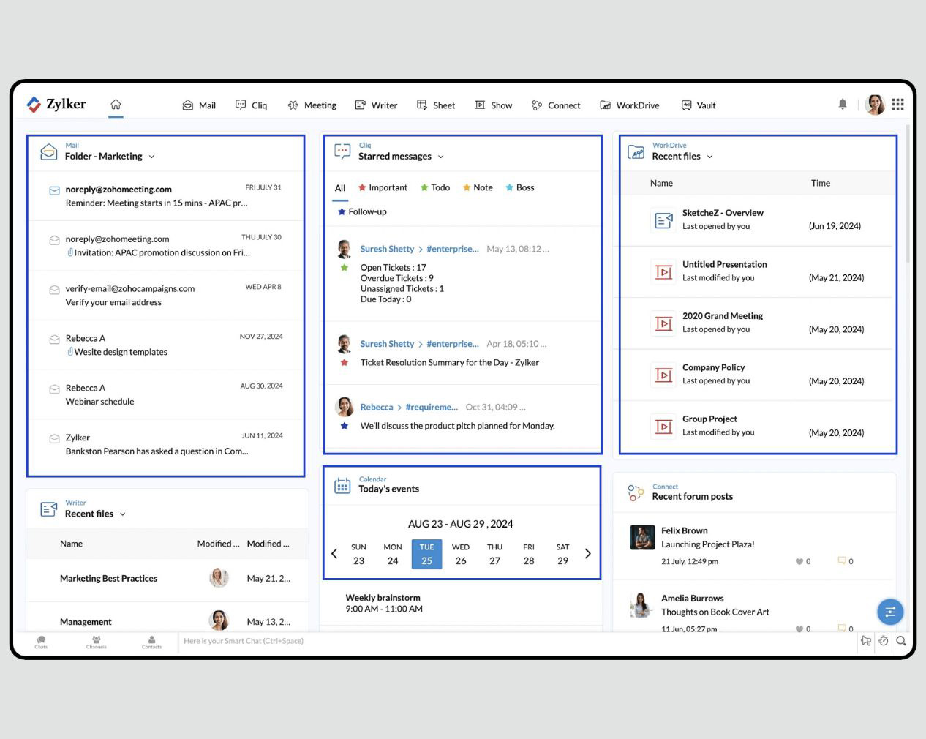The image size is (926, 739).
Task: Open Channels in the bottom bar
Action: (96, 642)
